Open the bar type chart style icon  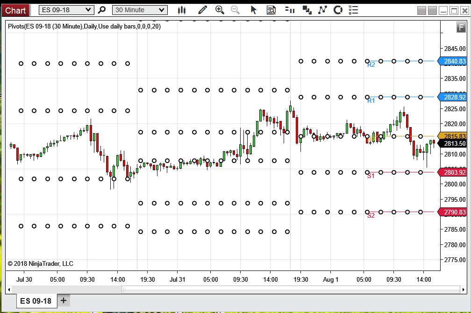[x=181, y=10]
